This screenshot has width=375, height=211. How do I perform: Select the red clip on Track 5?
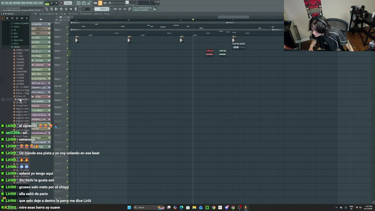pos(209,52)
